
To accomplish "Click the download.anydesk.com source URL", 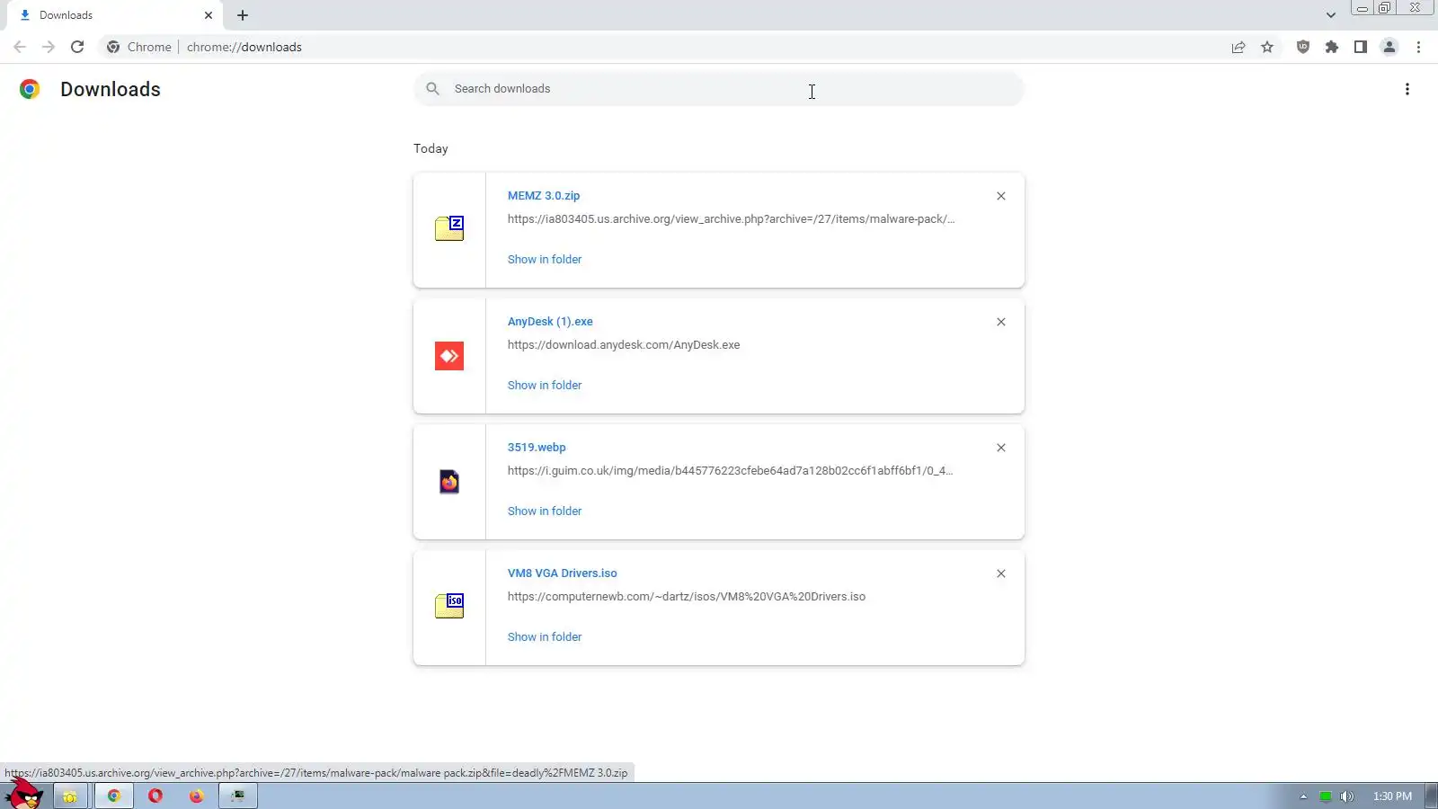I will [x=624, y=345].
